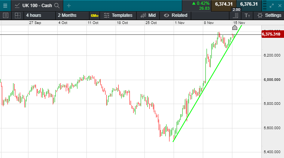Click the 2.00 spread label
284x158 pixels.
[236, 10]
